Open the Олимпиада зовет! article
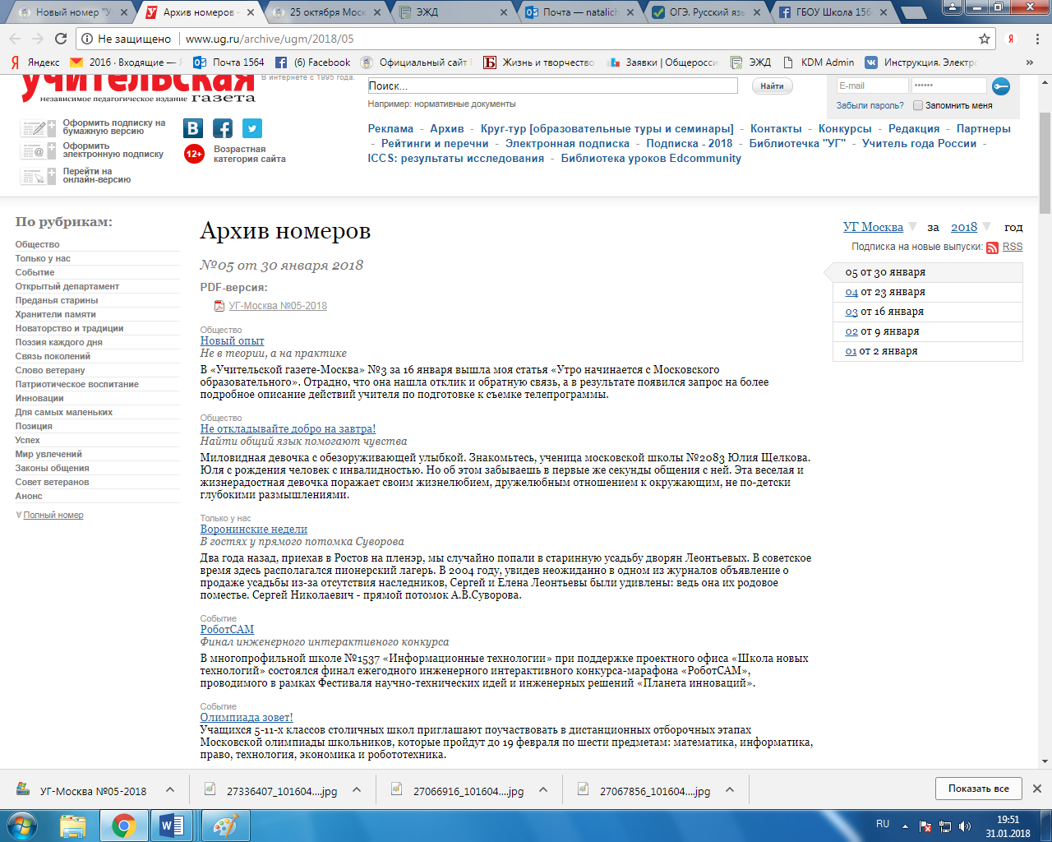Viewport: 1052px width, 842px height. pos(247,717)
